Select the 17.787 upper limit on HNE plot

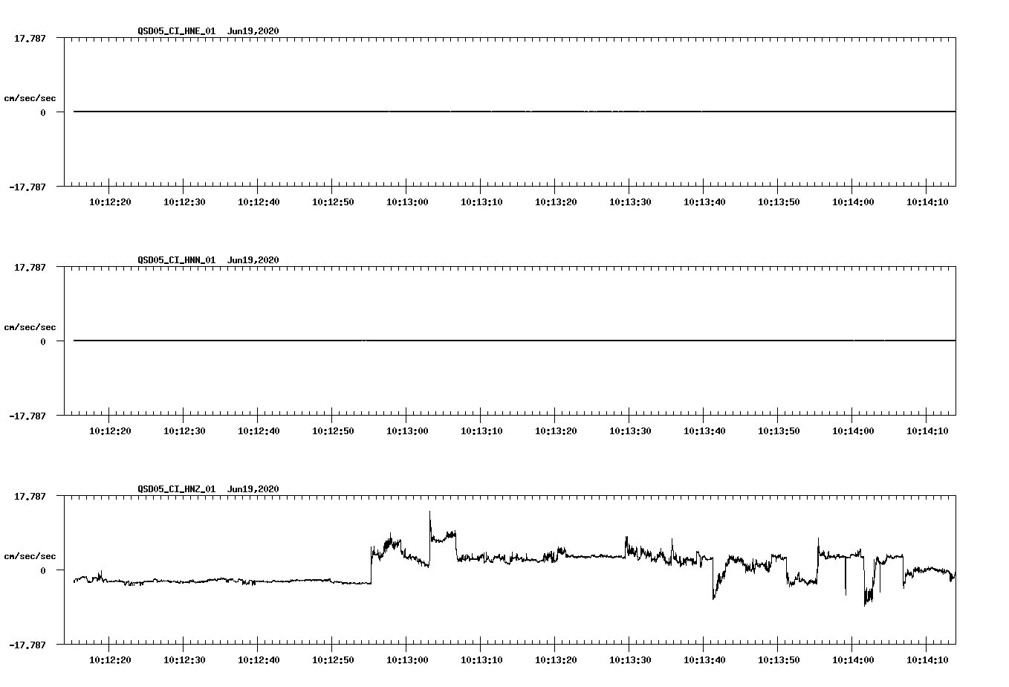(x=30, y=38)
